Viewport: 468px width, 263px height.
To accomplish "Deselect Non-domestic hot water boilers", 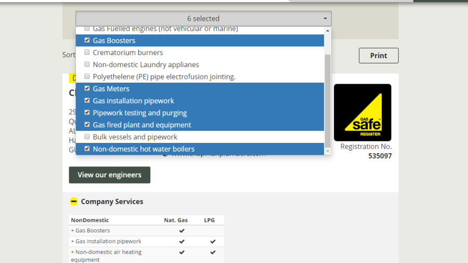I will coord(87,149).
